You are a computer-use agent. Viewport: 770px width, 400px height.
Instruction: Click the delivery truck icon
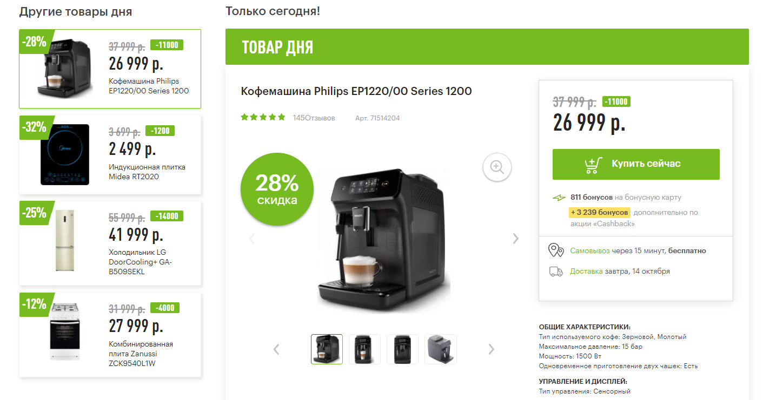point(556,272)
